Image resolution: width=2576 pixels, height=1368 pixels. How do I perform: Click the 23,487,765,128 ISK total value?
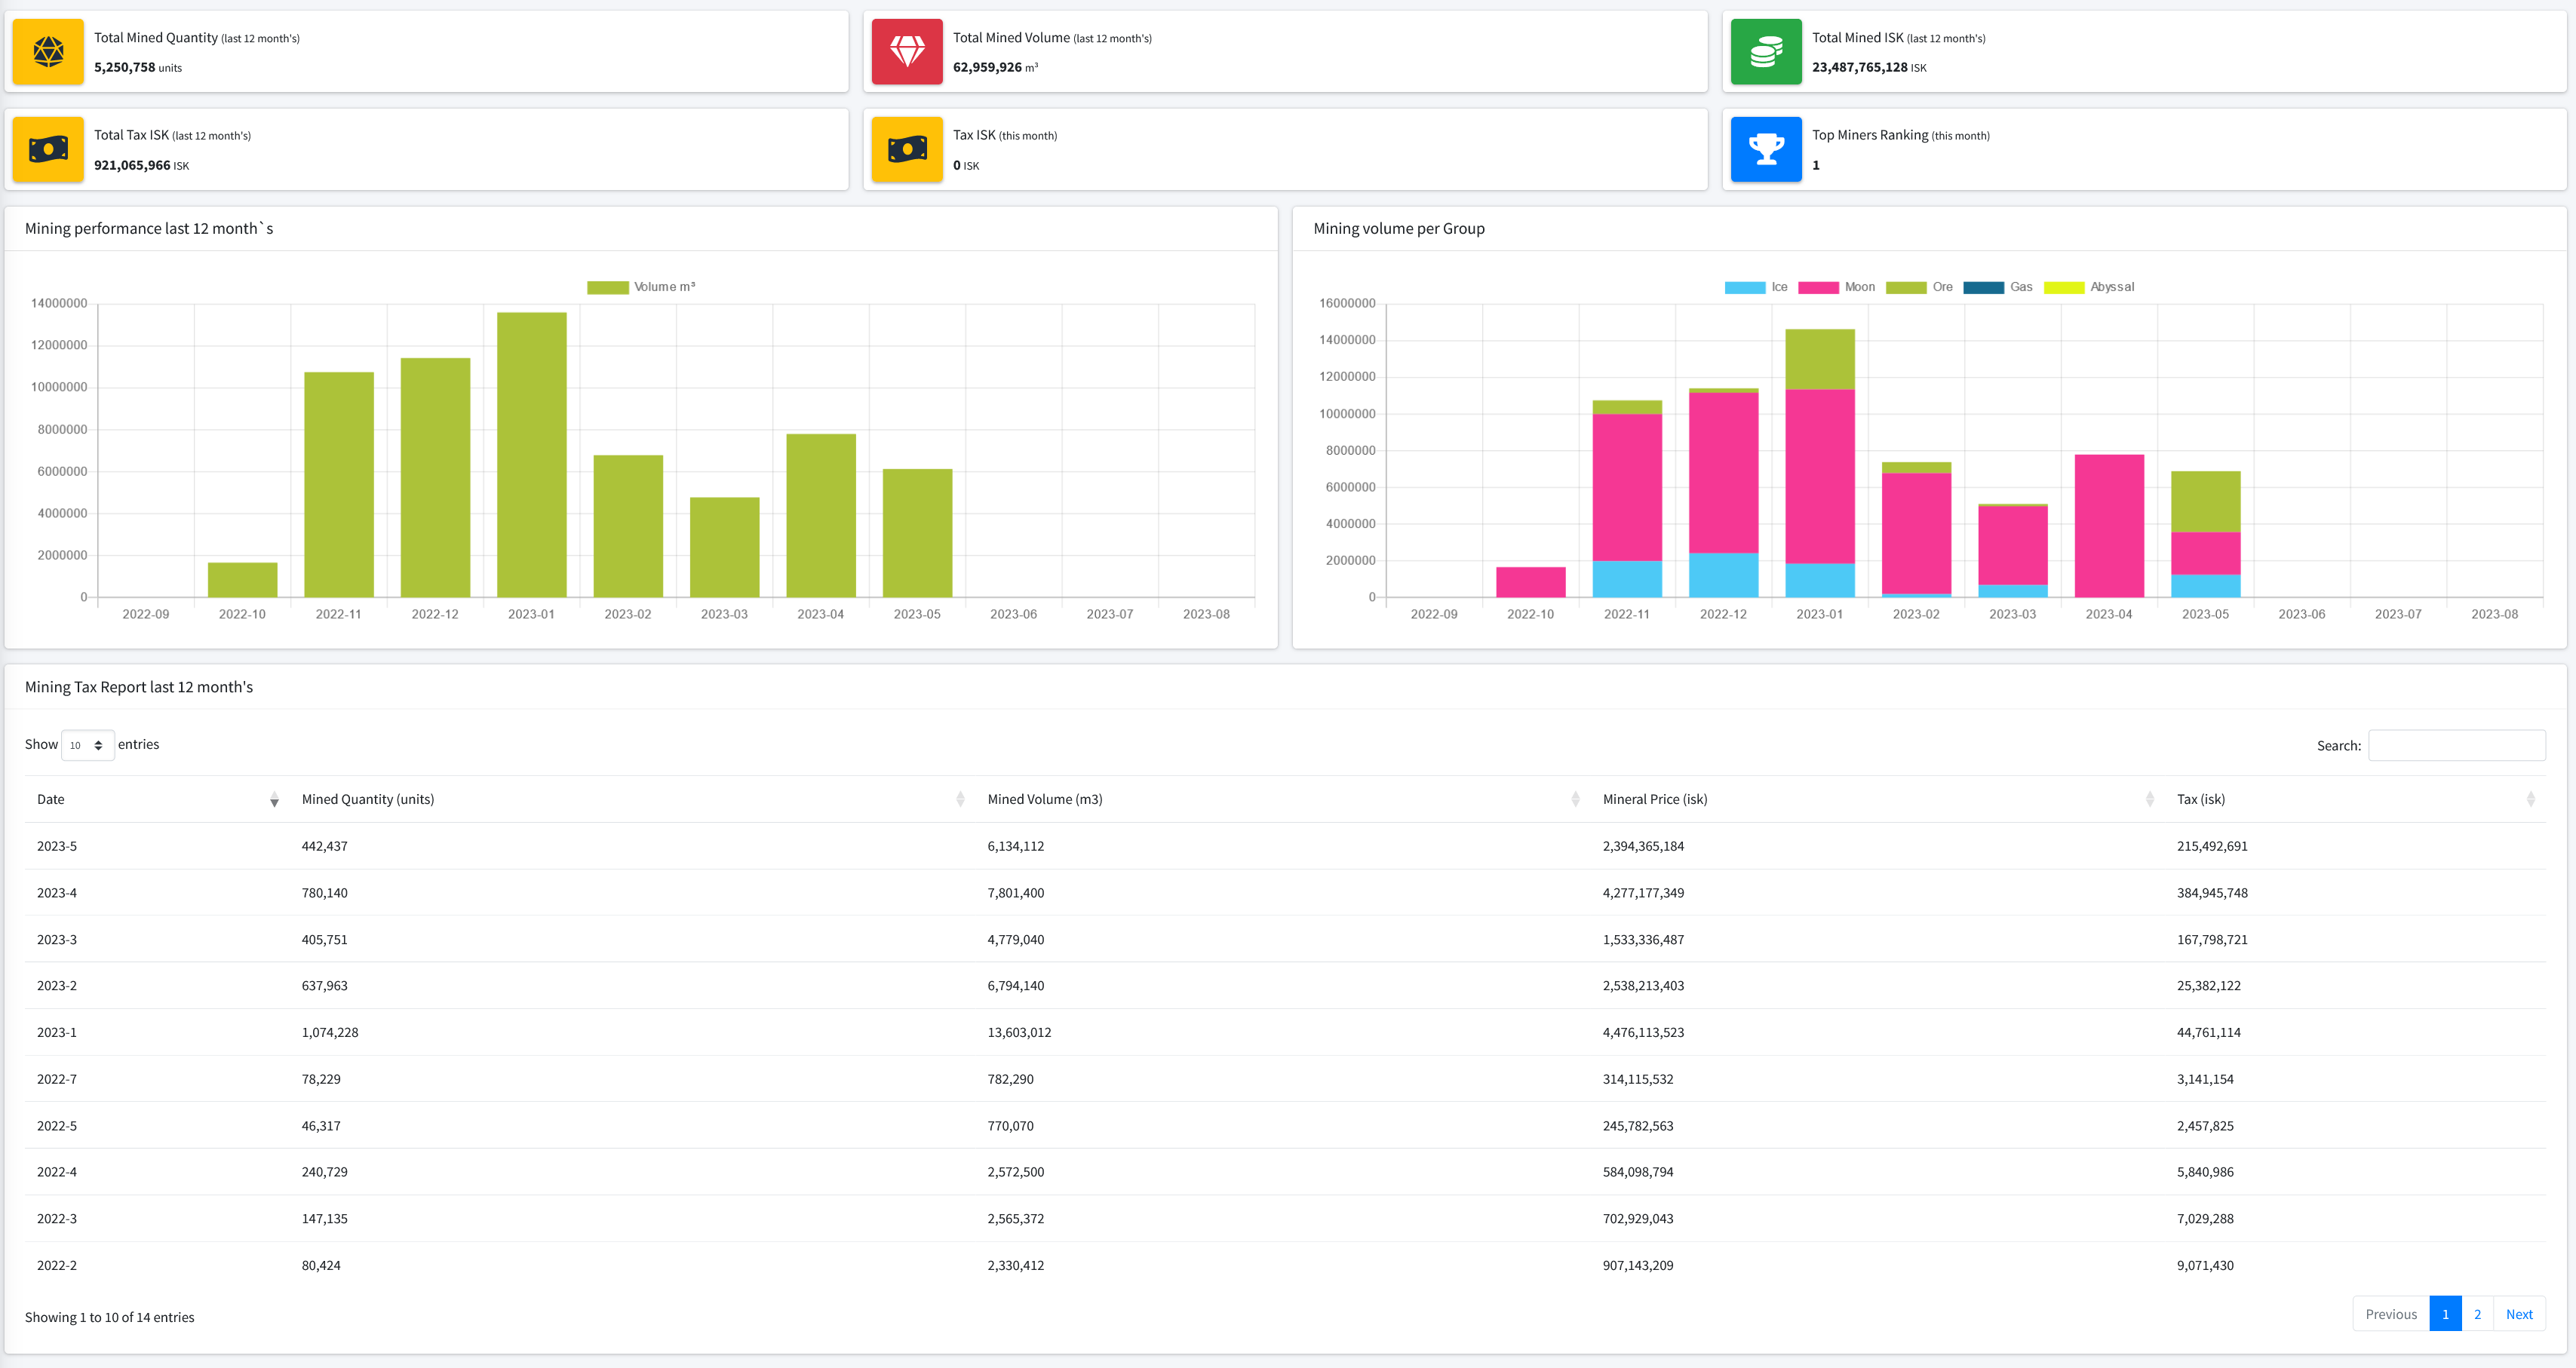[x=1869, y=68]
